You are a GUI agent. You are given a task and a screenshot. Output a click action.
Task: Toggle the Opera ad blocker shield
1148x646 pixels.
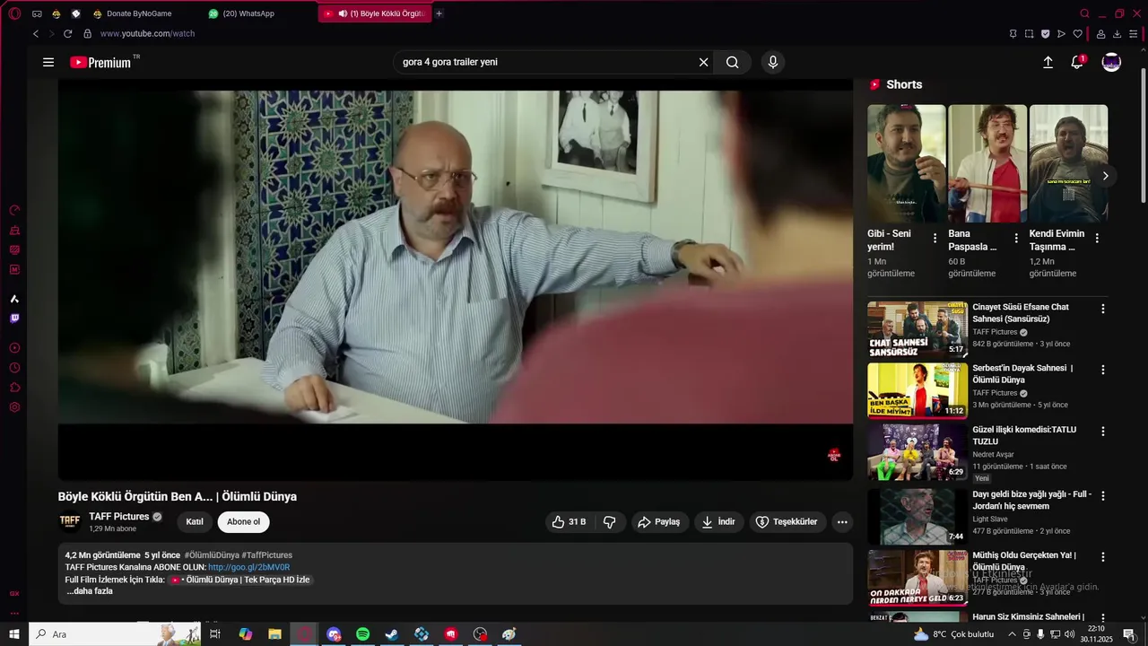[1045, 34]
